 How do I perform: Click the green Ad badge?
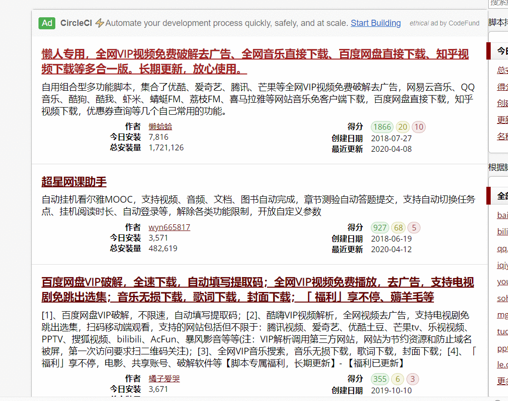point(47,23)
